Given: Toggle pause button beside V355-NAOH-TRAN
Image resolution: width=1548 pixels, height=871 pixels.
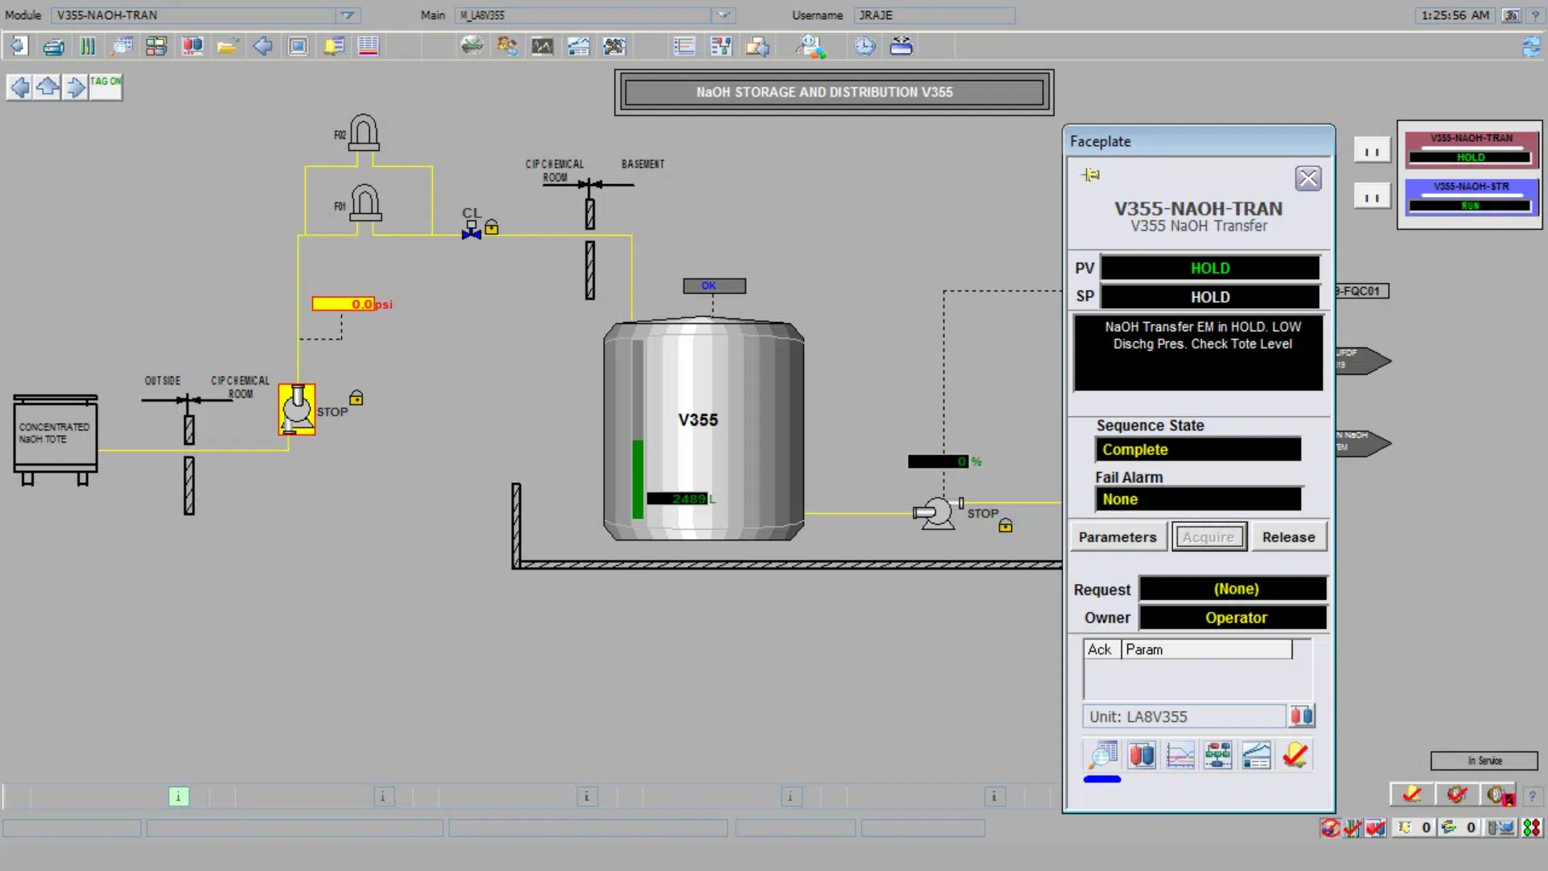Looking at the screenshot, I should coord(1371,151).
